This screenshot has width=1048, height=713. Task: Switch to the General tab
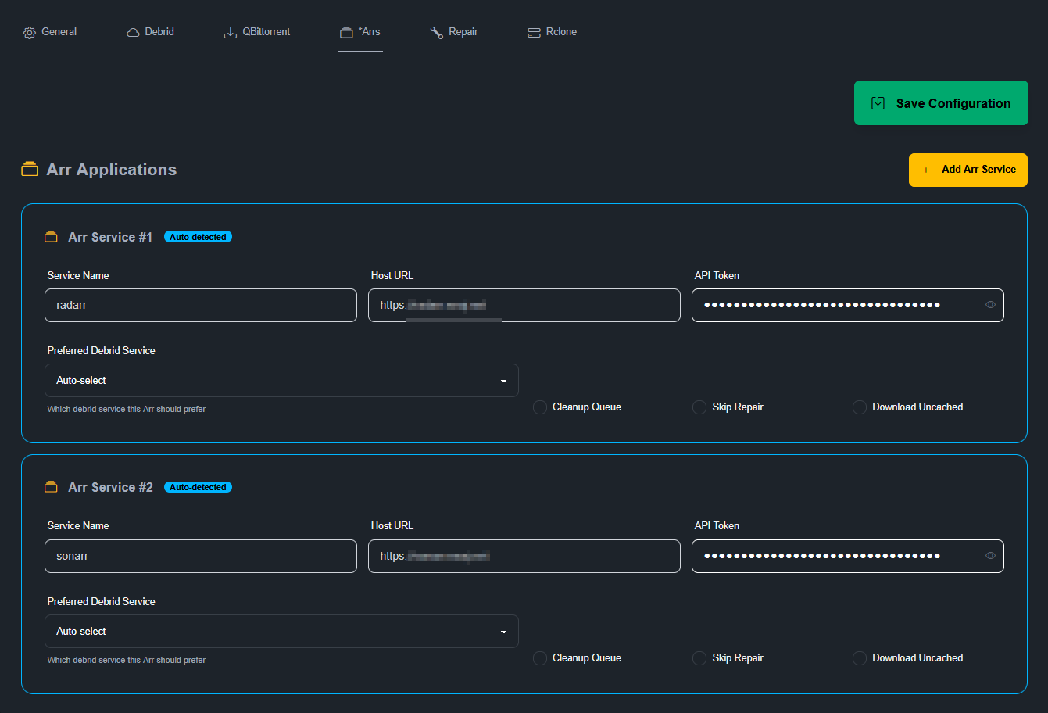click(50, 32)
